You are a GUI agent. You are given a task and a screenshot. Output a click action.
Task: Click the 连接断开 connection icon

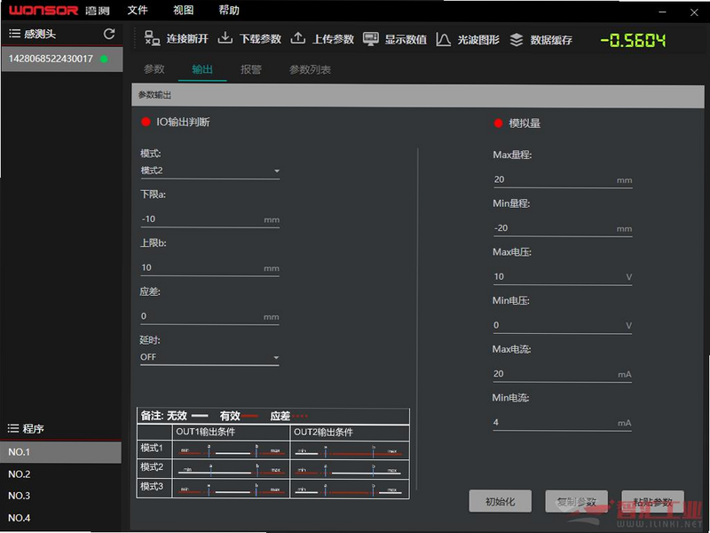click(x=152, y=38)
